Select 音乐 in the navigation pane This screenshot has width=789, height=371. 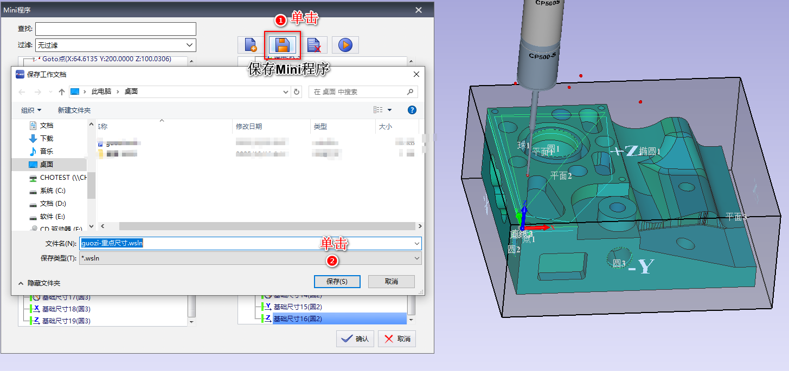(x=47, y=151)
